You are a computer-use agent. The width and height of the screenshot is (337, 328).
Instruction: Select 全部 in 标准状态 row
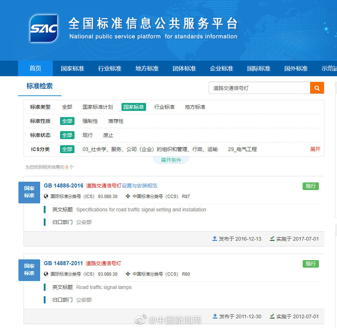point(67,135)
